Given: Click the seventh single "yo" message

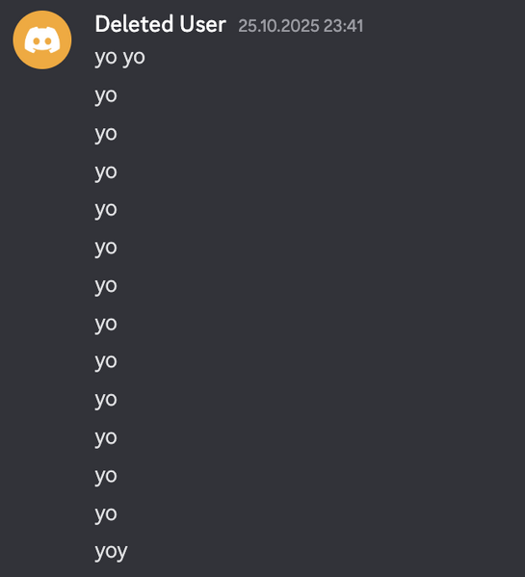Looking at the screenshot, I should [x=106, y=325].
